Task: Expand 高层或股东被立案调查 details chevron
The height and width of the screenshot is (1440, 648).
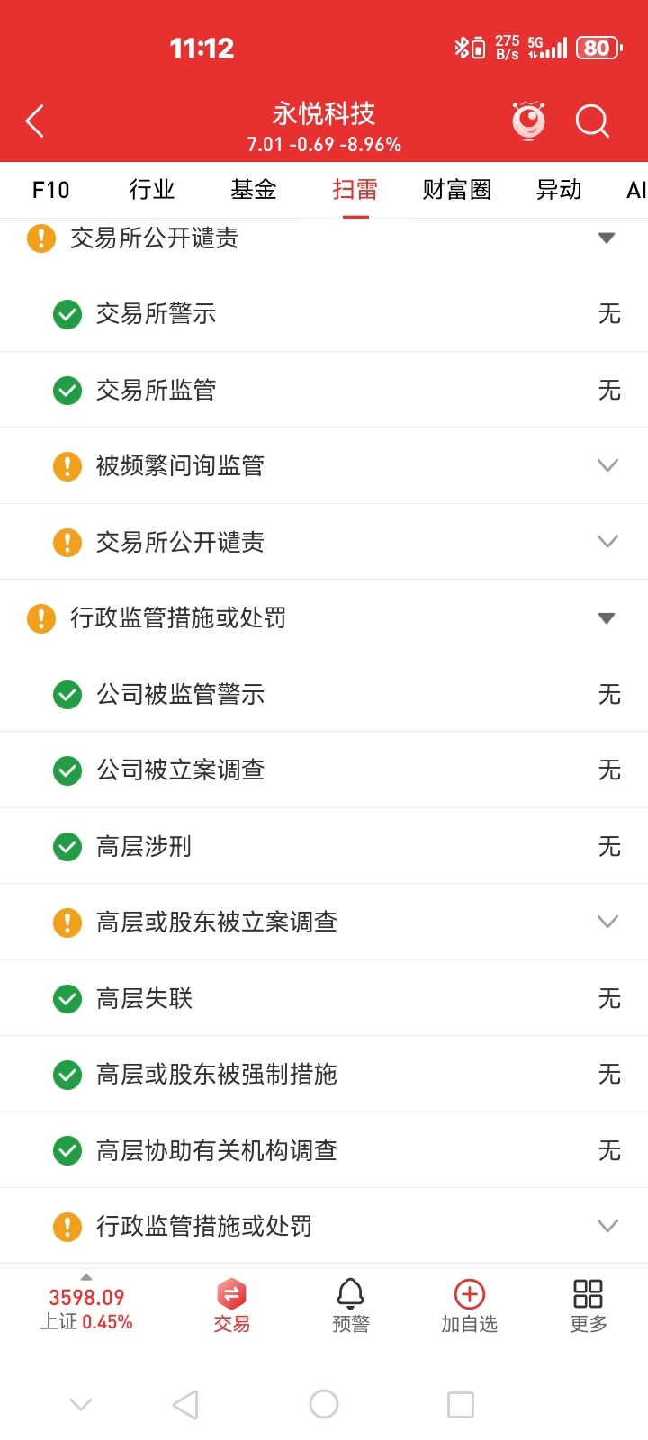Action: (x=608, y=922)
